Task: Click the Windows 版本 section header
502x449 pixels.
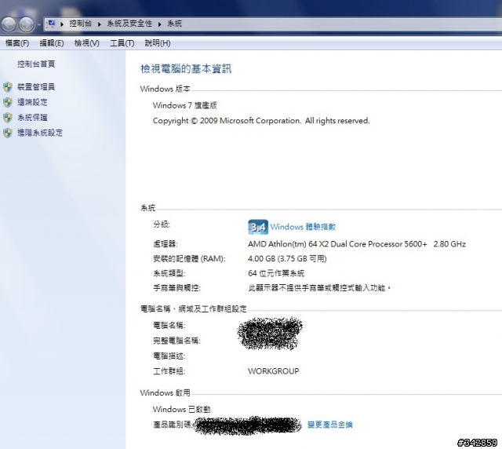Action: tap(166, 89)
